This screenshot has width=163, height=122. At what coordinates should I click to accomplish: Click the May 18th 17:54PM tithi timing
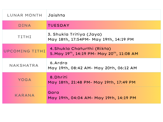coord(91,39)
